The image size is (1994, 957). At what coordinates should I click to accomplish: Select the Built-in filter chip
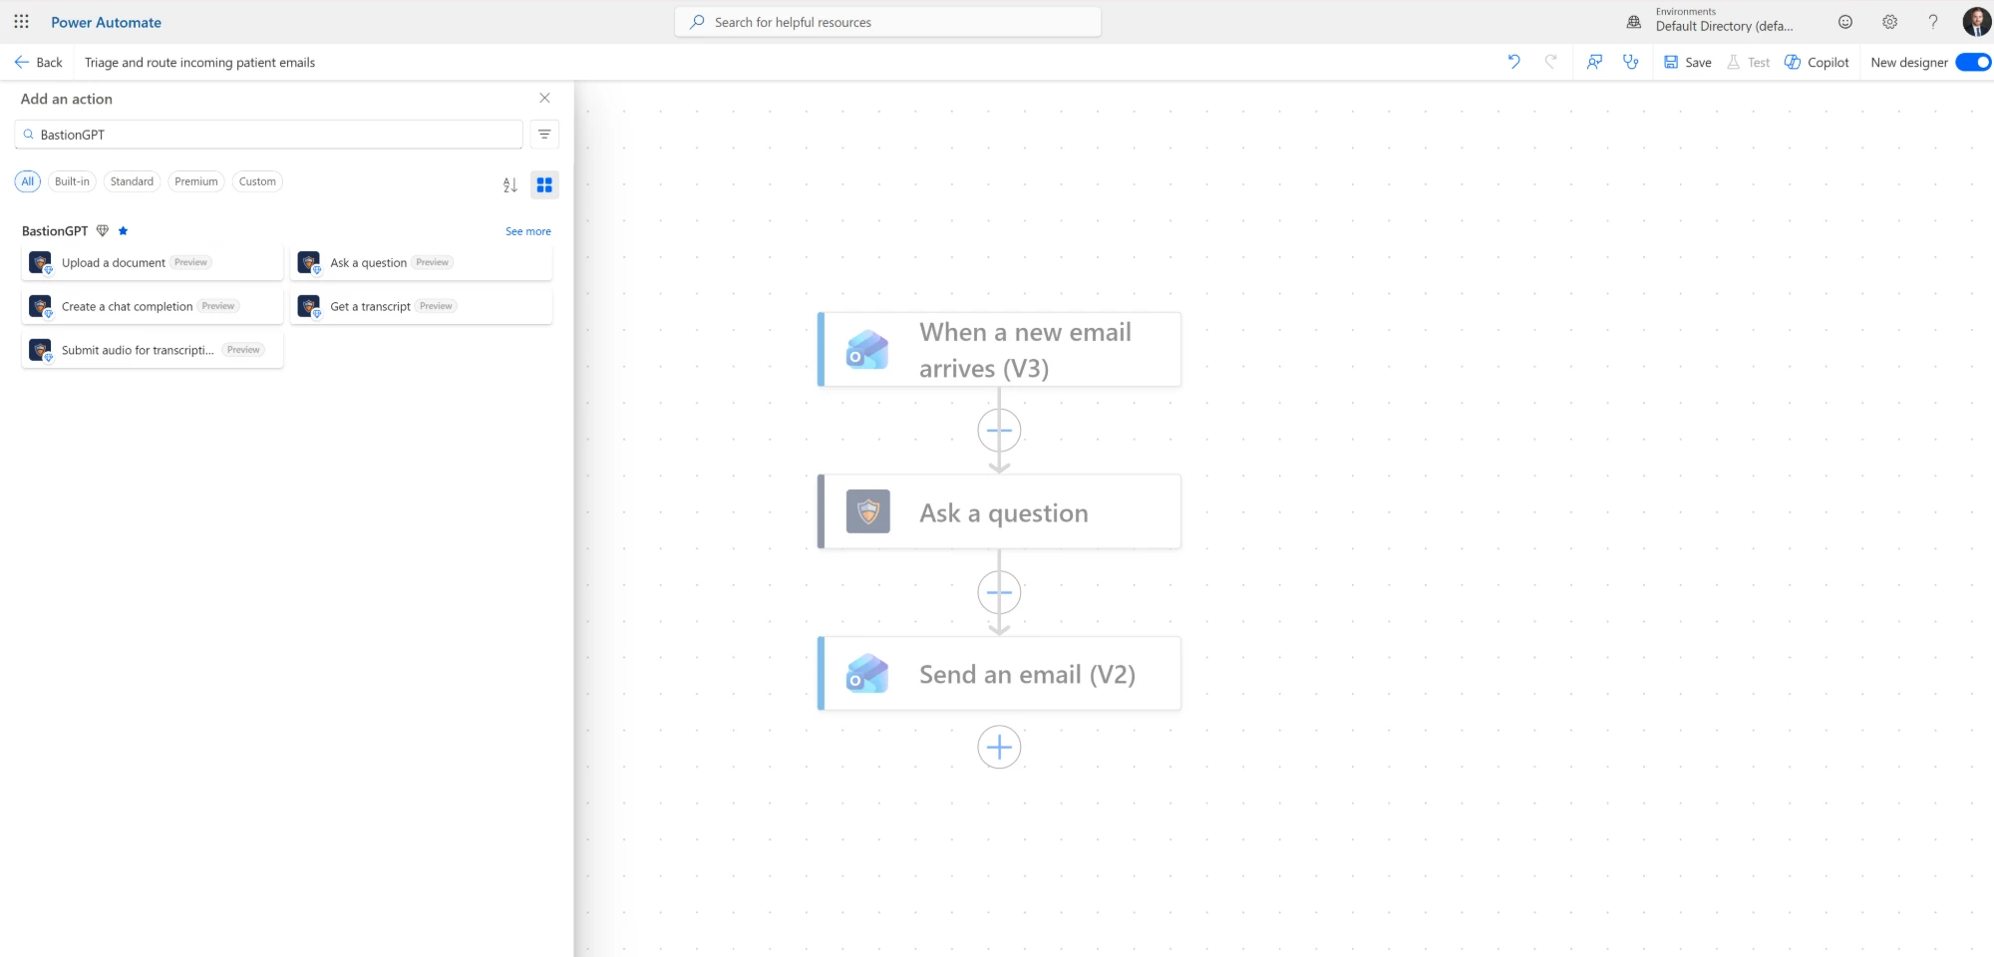coord(72,181)
